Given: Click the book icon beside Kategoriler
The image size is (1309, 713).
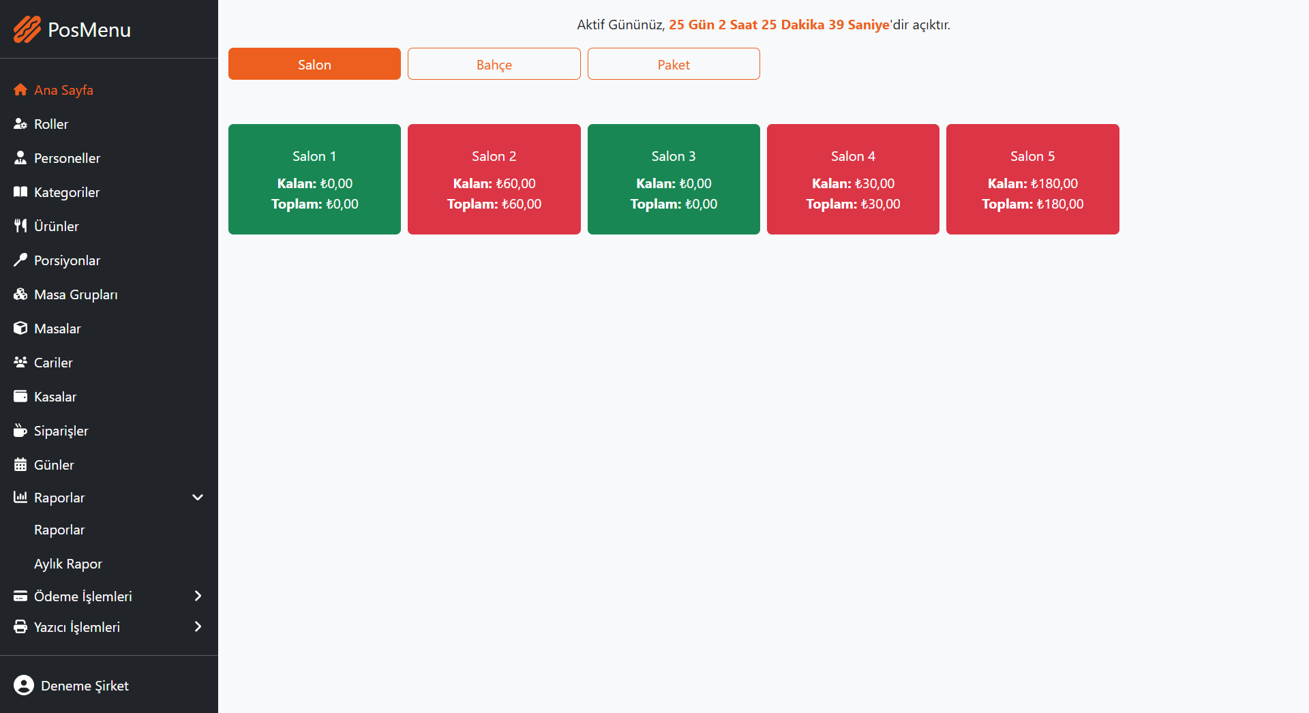Looking at the screenshot, I should [20, 192].
